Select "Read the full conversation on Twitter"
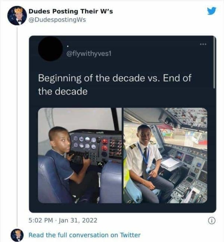Screen dimensions: 224x242 point(84,235)
